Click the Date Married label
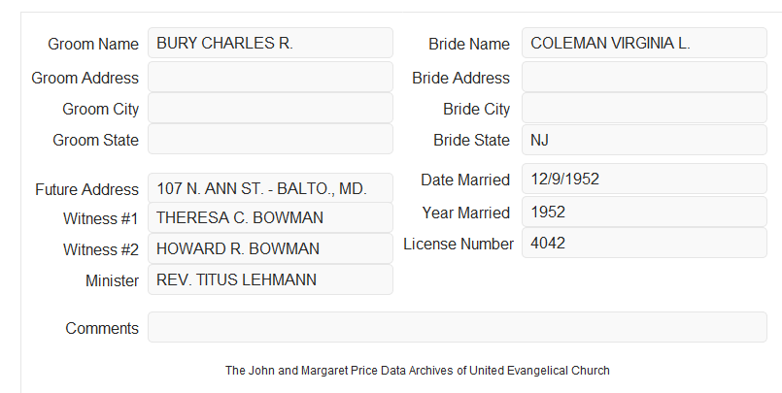This screenshot has width=782, height=393. (x=465, y=180)
